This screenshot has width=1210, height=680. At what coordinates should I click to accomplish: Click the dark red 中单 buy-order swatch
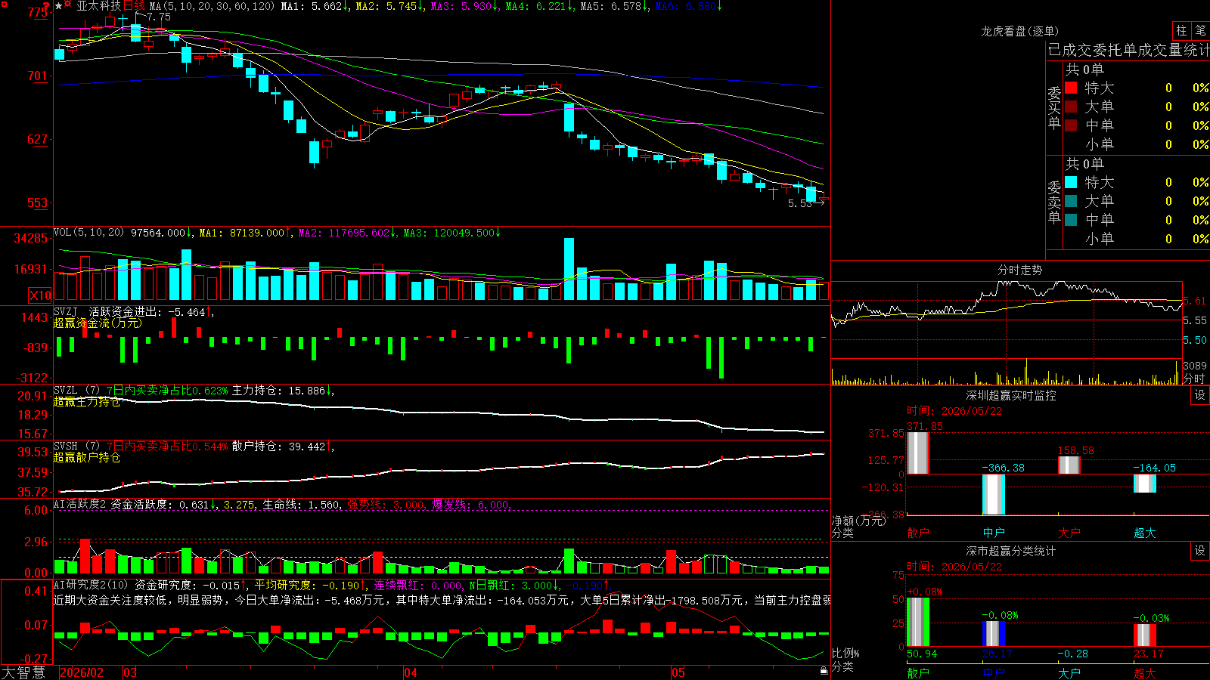click(x=1071, y=125)
